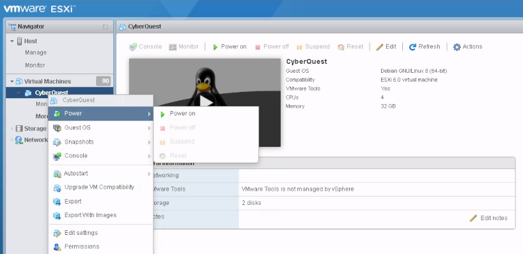
Task: Collapse the Host tree node
Action: tap(12, 41)
